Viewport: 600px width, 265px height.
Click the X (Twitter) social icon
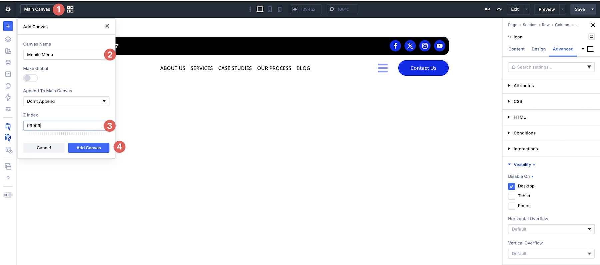click(410, 46)
